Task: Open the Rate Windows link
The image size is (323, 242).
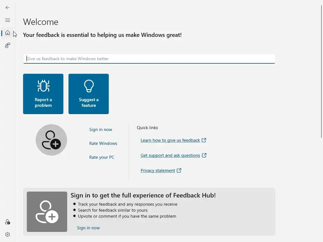Action: tap(103, 143)
